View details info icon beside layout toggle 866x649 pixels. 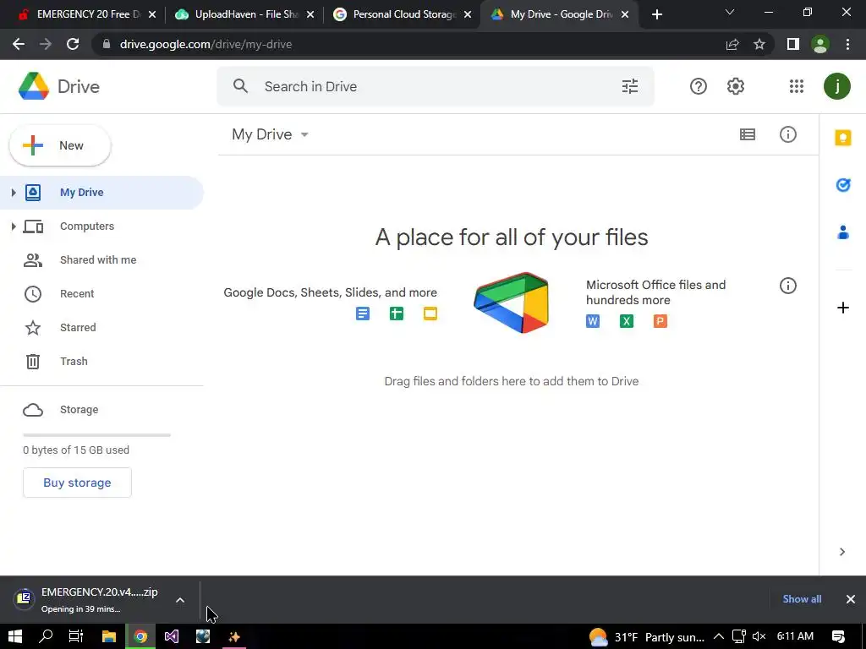[x=787, y=134]
